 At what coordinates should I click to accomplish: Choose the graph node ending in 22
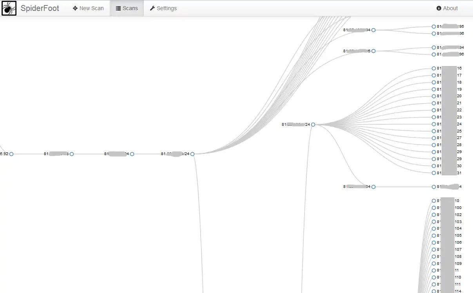point(434,110)
